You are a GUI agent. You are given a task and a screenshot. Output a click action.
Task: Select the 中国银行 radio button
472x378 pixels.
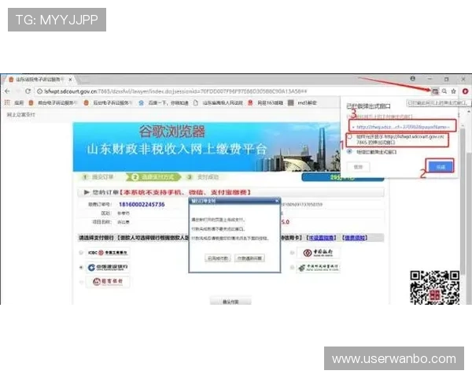point(292,253)
